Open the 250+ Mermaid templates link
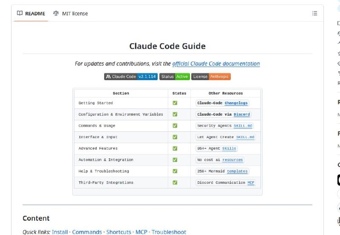This screenshot has height=235, width=340. [x=237, y=171]
